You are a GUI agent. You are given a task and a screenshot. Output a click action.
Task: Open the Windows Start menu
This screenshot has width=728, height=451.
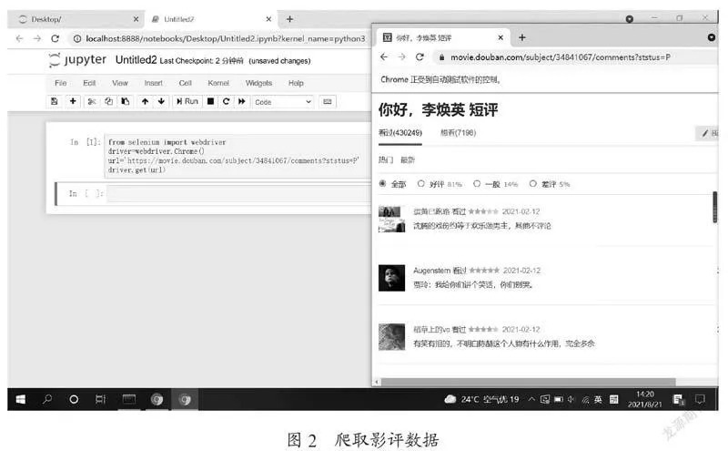(x=20, y=399)
